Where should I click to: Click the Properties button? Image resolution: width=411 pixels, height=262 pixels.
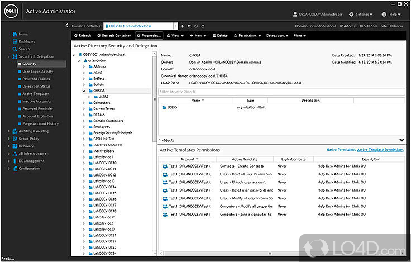149,35
